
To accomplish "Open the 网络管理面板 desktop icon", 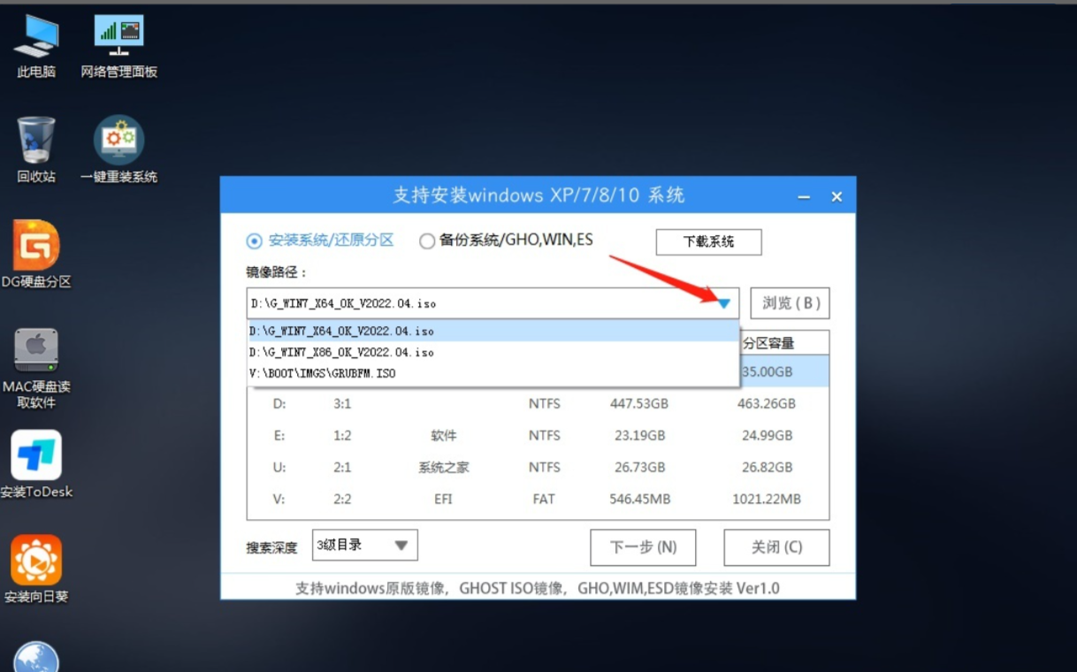I will [x=119, y=46].
